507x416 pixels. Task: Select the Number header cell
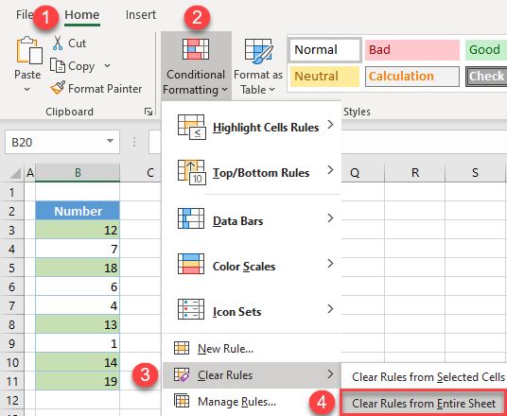[x=78, y=211]
